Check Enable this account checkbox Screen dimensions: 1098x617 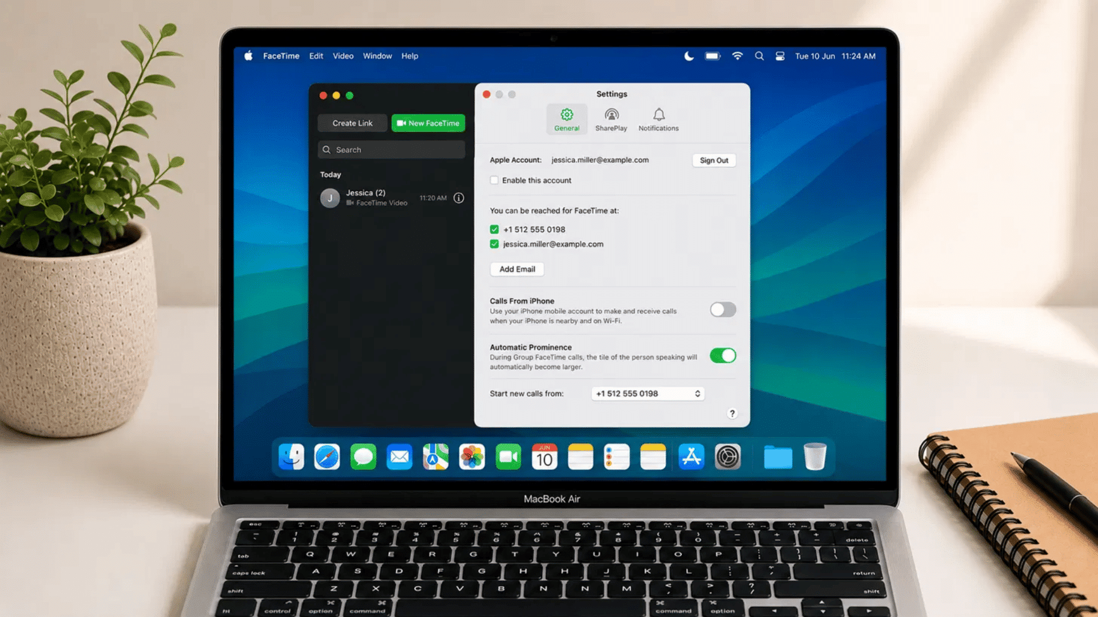point(494,181)
